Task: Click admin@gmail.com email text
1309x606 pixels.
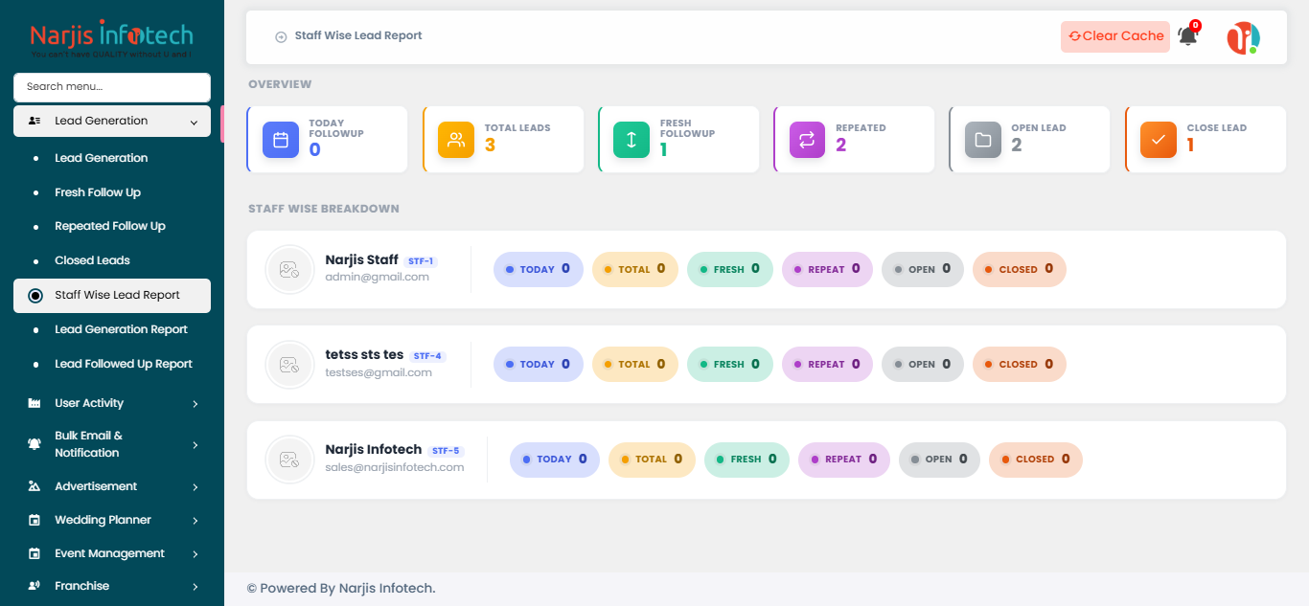Action: click(377, 277)
